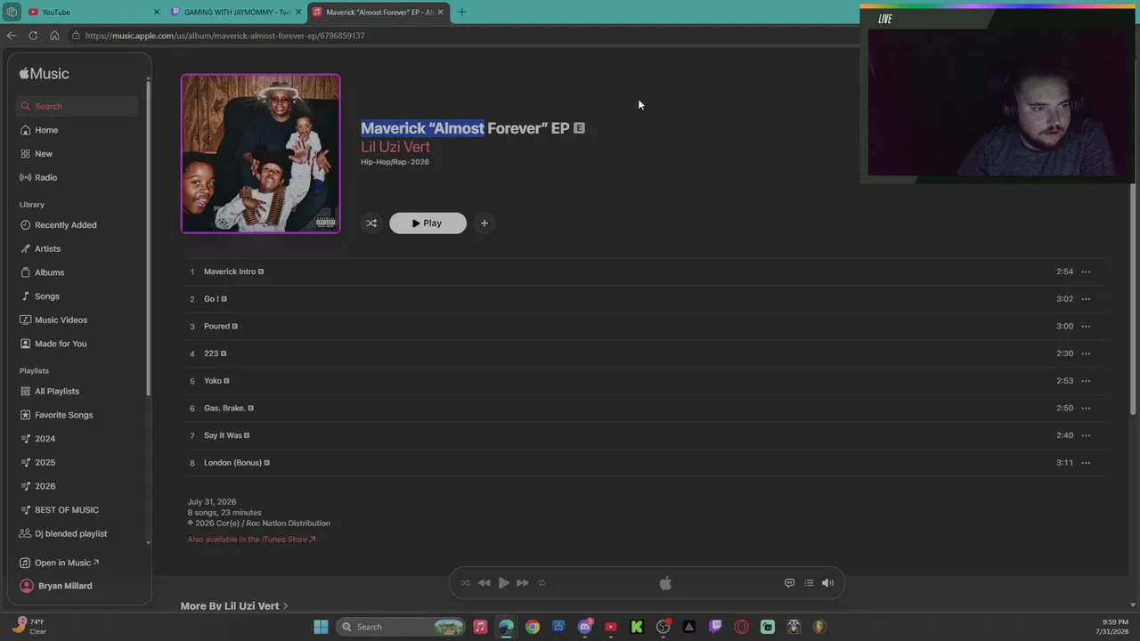
Task: Close the YouTube tab
Action: [x=157, y=12]
